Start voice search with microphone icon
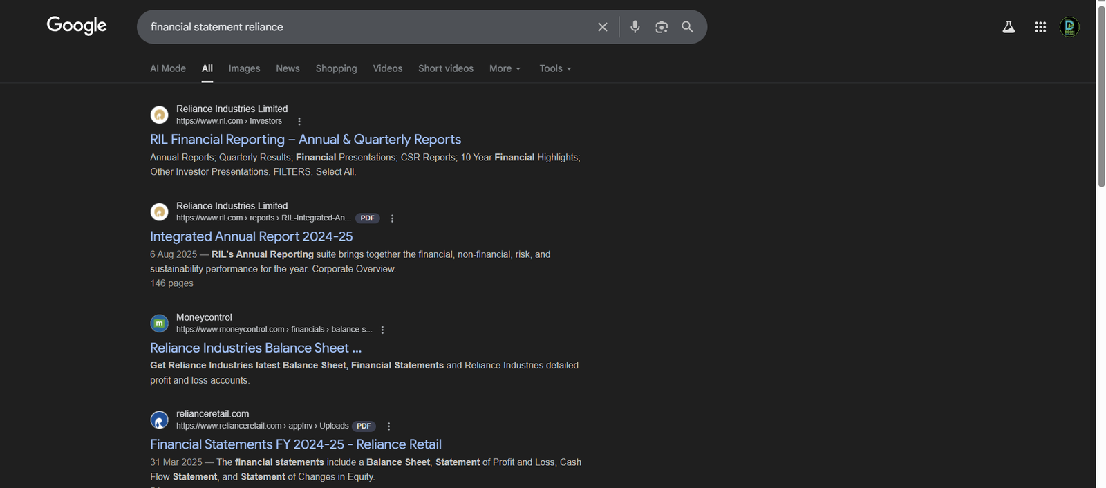This screenshot has width=1106, height=488. tap(635, 27)
